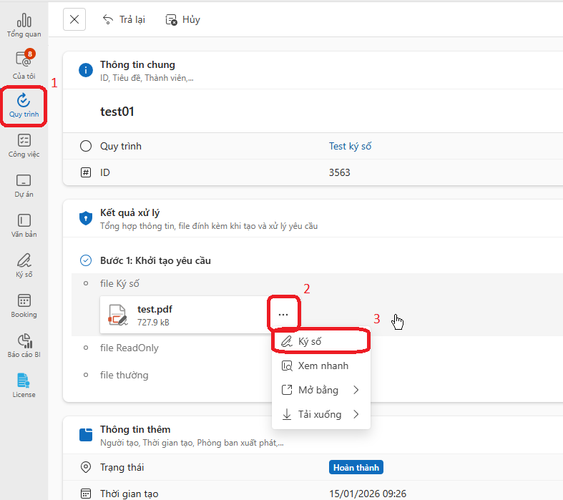Open Của tôi inbox with badge

tap(24, 64)
